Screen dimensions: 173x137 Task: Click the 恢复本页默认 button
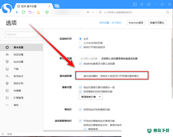click(x=157, y=23)
